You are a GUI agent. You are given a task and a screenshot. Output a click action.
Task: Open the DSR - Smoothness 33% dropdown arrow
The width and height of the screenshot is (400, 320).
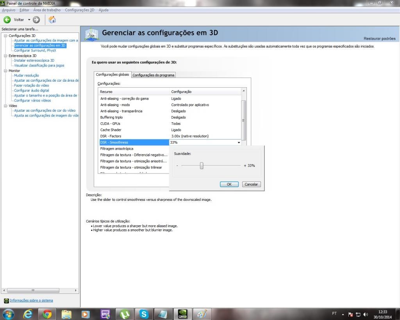pyautogui.click(x=239, y=142)
